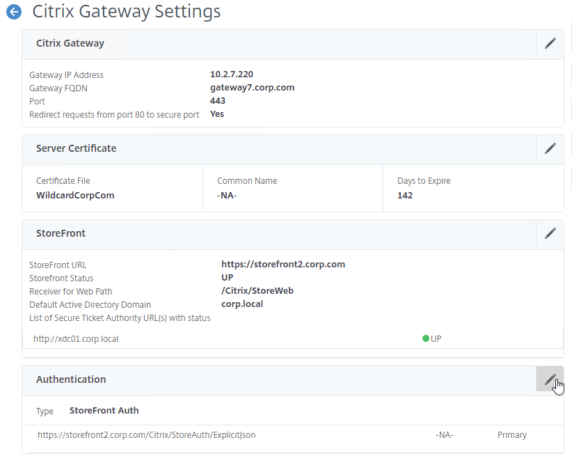Click the gateway7.corp.com FQDN value
The width and height of the screenshot is (572, 456).
252,88
